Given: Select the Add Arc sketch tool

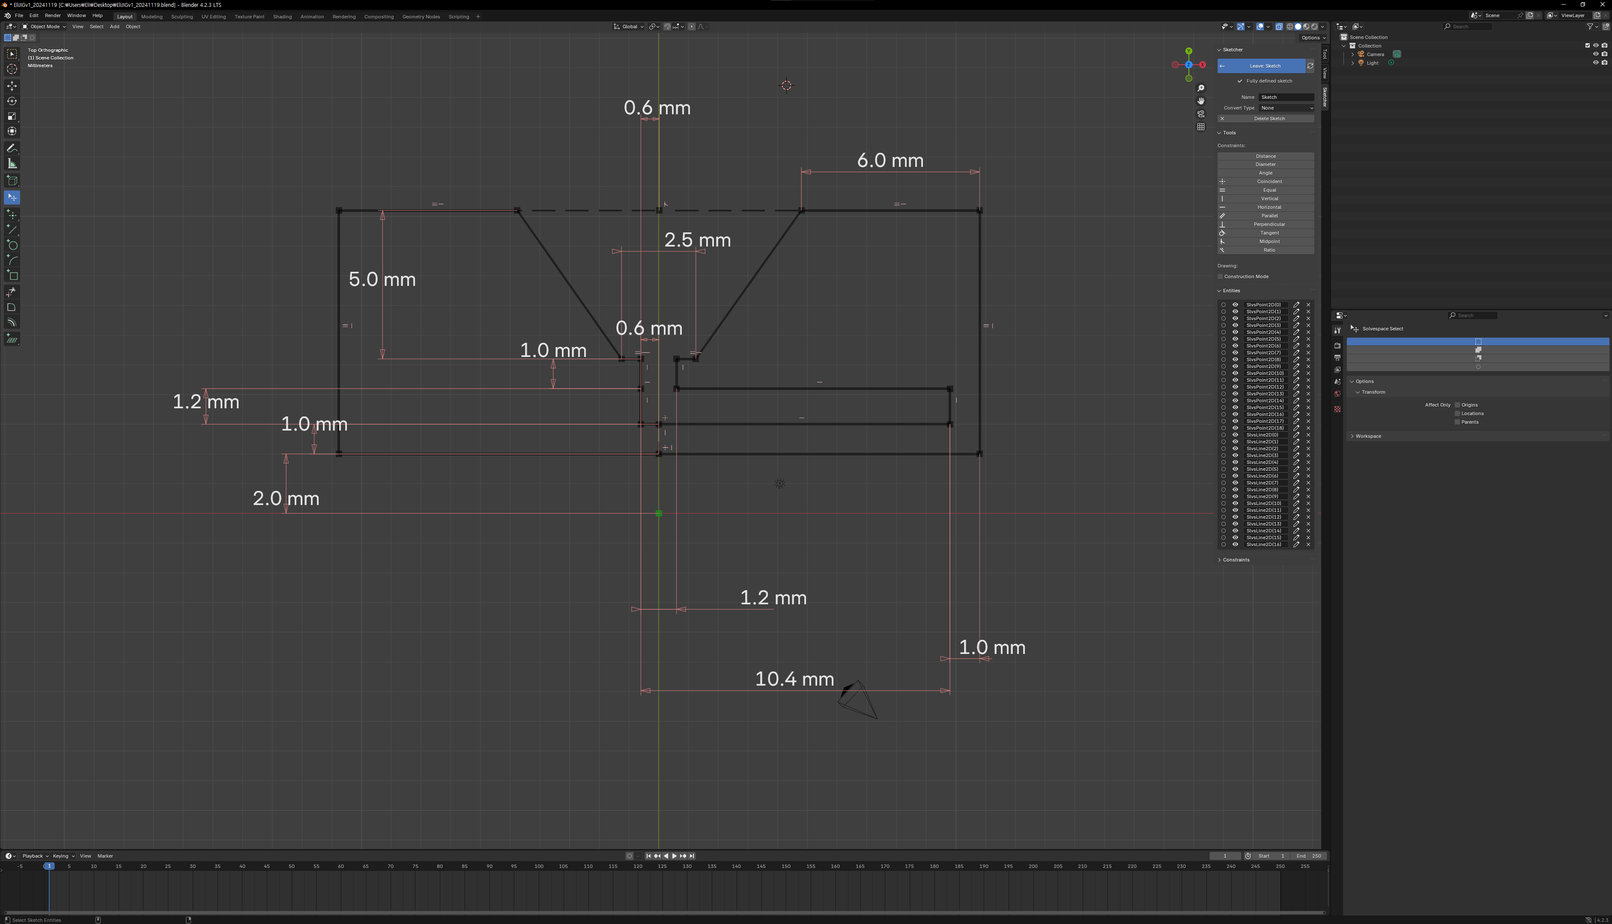Looking at the screenshot, I should pos(12,260).
